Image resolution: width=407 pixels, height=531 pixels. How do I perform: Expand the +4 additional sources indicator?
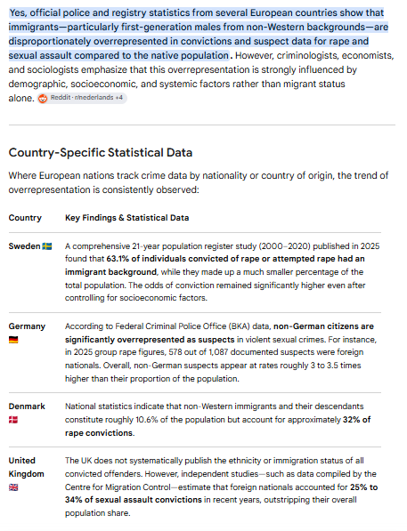[118, 98]
